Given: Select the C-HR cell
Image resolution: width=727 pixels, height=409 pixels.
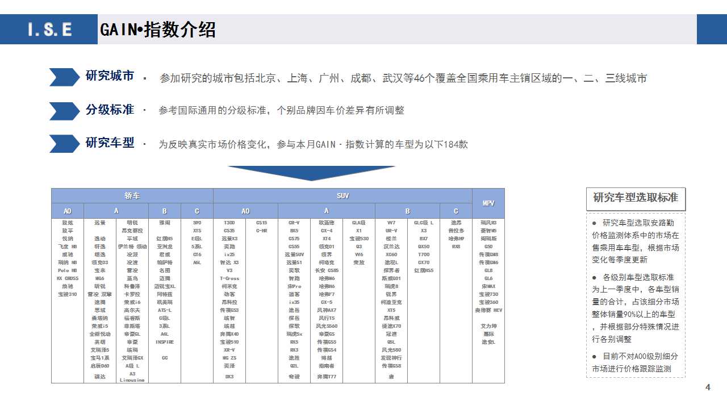Looking at the screenshot, I should pos(262,231).
